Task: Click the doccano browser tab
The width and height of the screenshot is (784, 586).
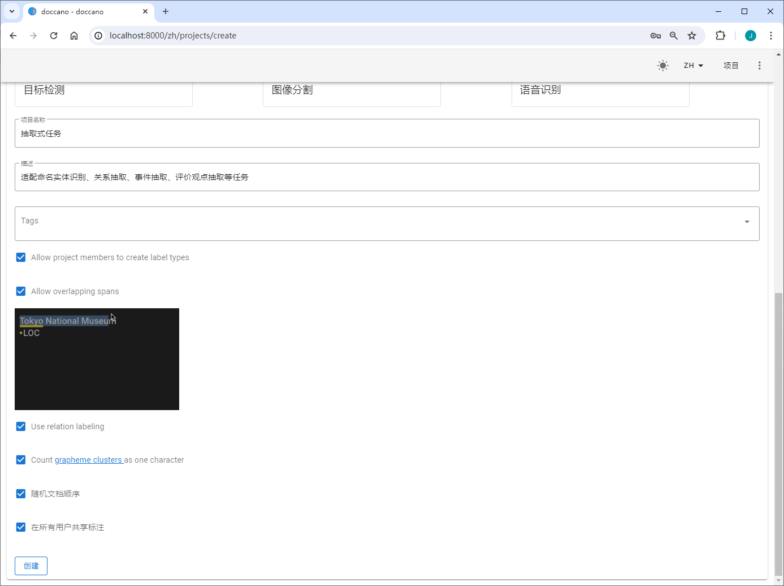Action: coord(79,11)
